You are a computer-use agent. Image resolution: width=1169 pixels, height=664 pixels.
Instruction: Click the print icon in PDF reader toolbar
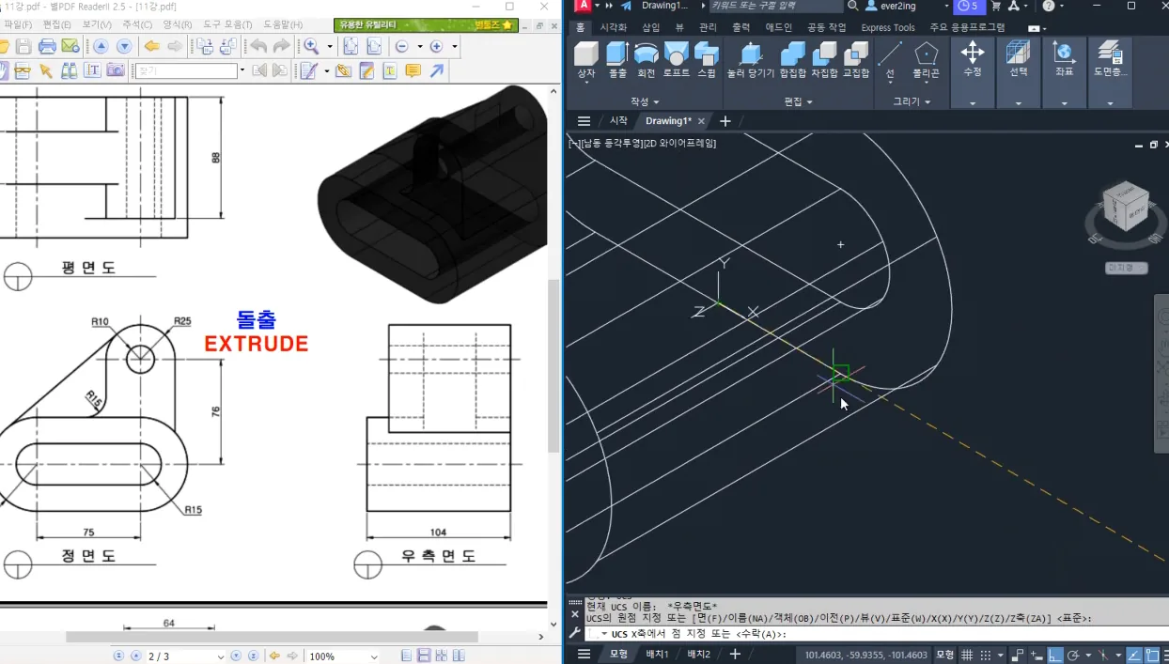(46, 46)
